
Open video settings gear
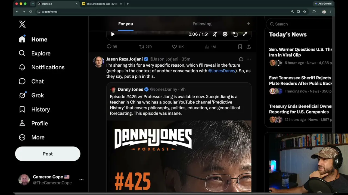click(x=225, y=34)
